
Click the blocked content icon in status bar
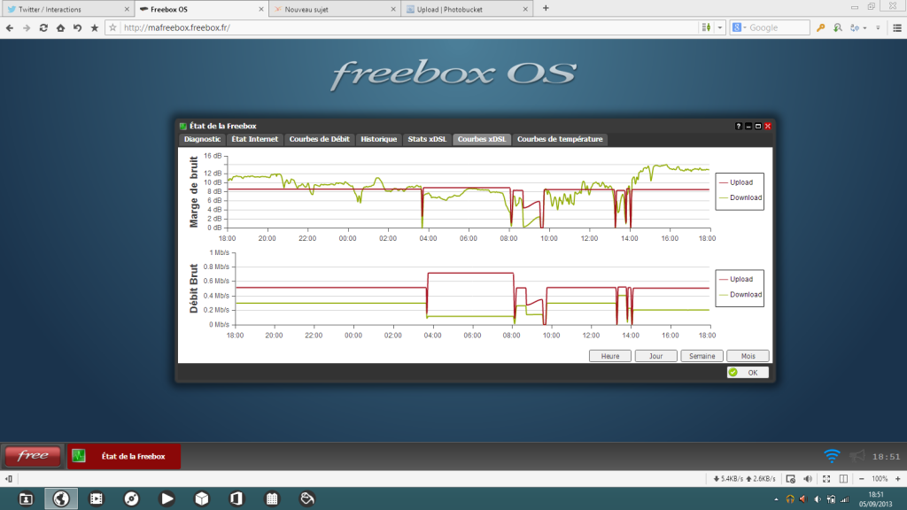tap(790, 479)
